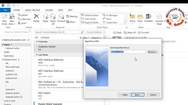The width and height of the screenshot is (188, 105).
Task: Select the Sukanta Sarker quick step
Action: coord(90,15)
